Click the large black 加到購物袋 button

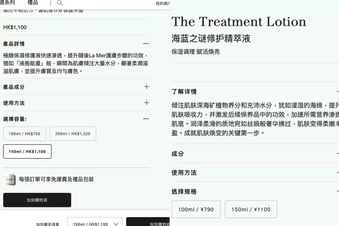(37, 200)
